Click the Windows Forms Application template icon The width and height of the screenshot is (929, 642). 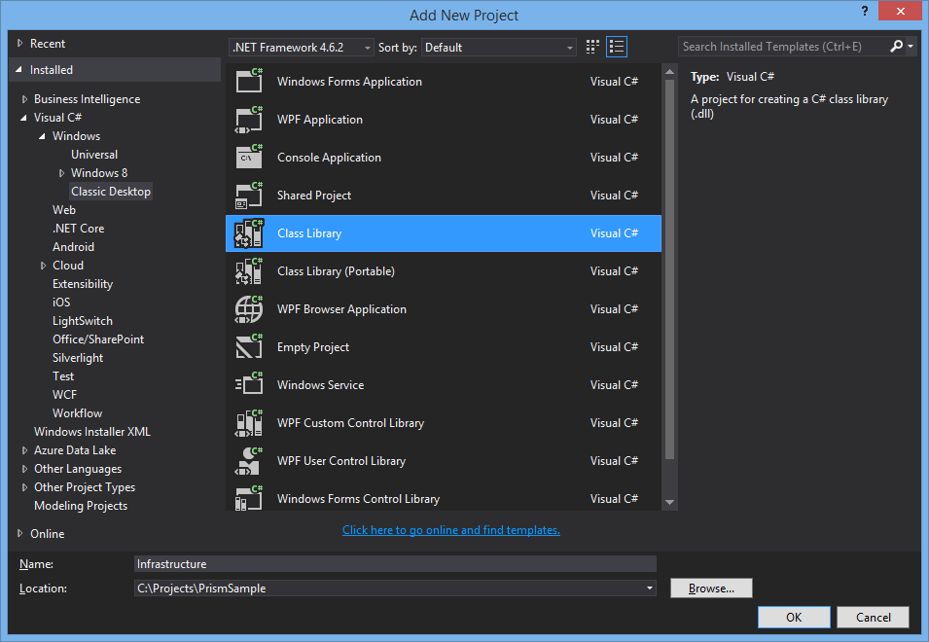click(249, 82)
